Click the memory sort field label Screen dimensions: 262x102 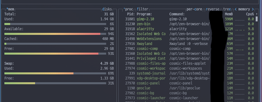pos(244,9)
